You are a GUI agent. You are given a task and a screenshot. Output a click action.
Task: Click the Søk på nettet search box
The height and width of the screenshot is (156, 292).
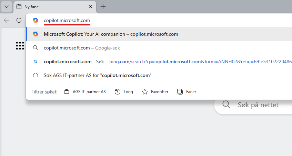(x=253, y=105)
